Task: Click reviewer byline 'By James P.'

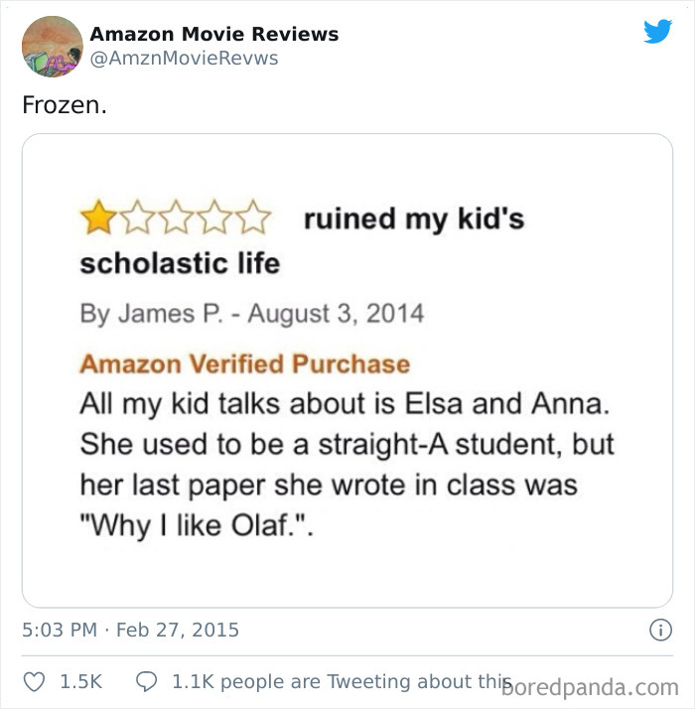Action: [x=136, y=314]
